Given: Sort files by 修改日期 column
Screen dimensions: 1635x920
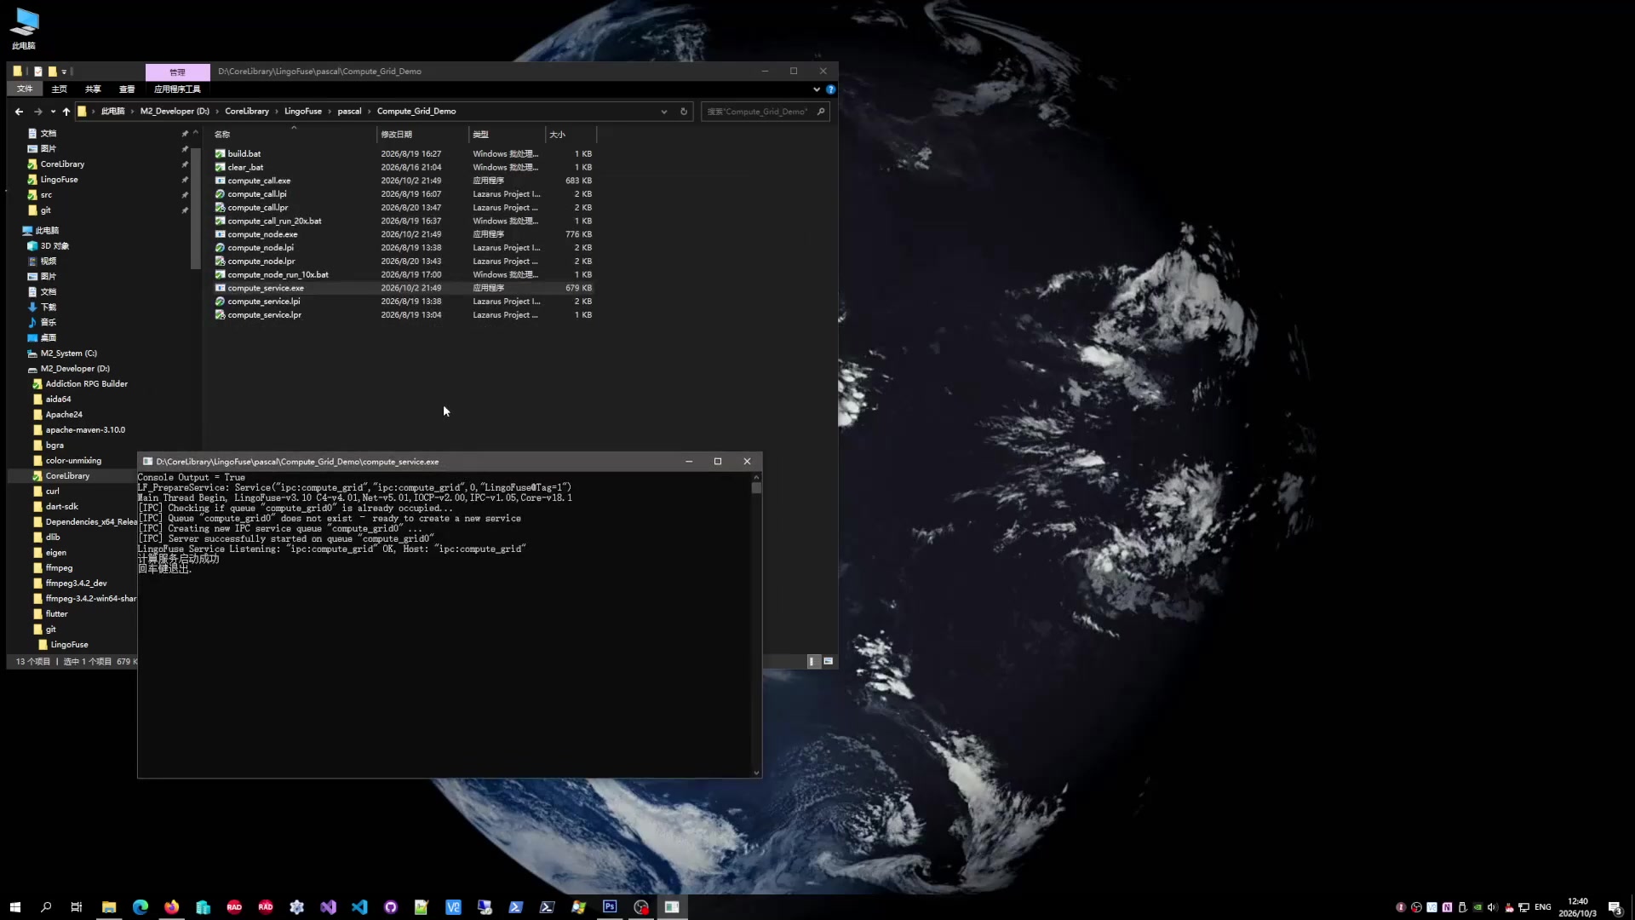Looking at the screenshot, I should (422, 135).
